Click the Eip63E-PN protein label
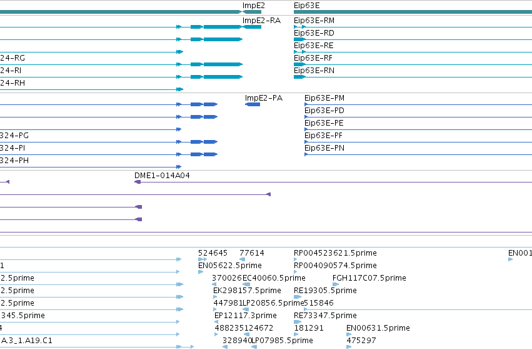Viewport: 532px width, 350px height. [x=324, y=149]
